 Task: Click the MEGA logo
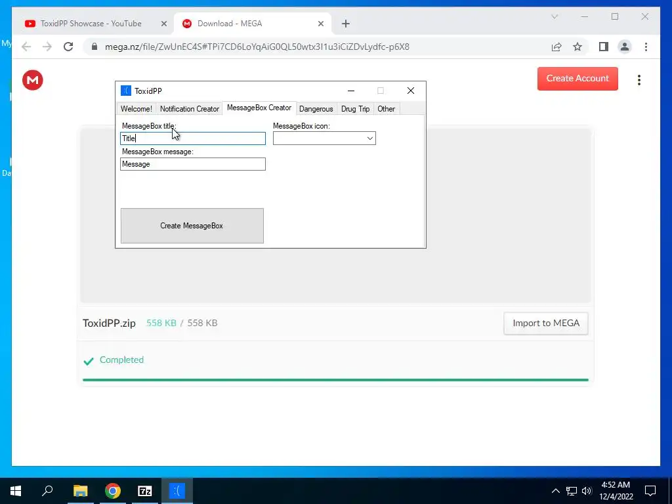pyautogui.click(x=33, y=80)
